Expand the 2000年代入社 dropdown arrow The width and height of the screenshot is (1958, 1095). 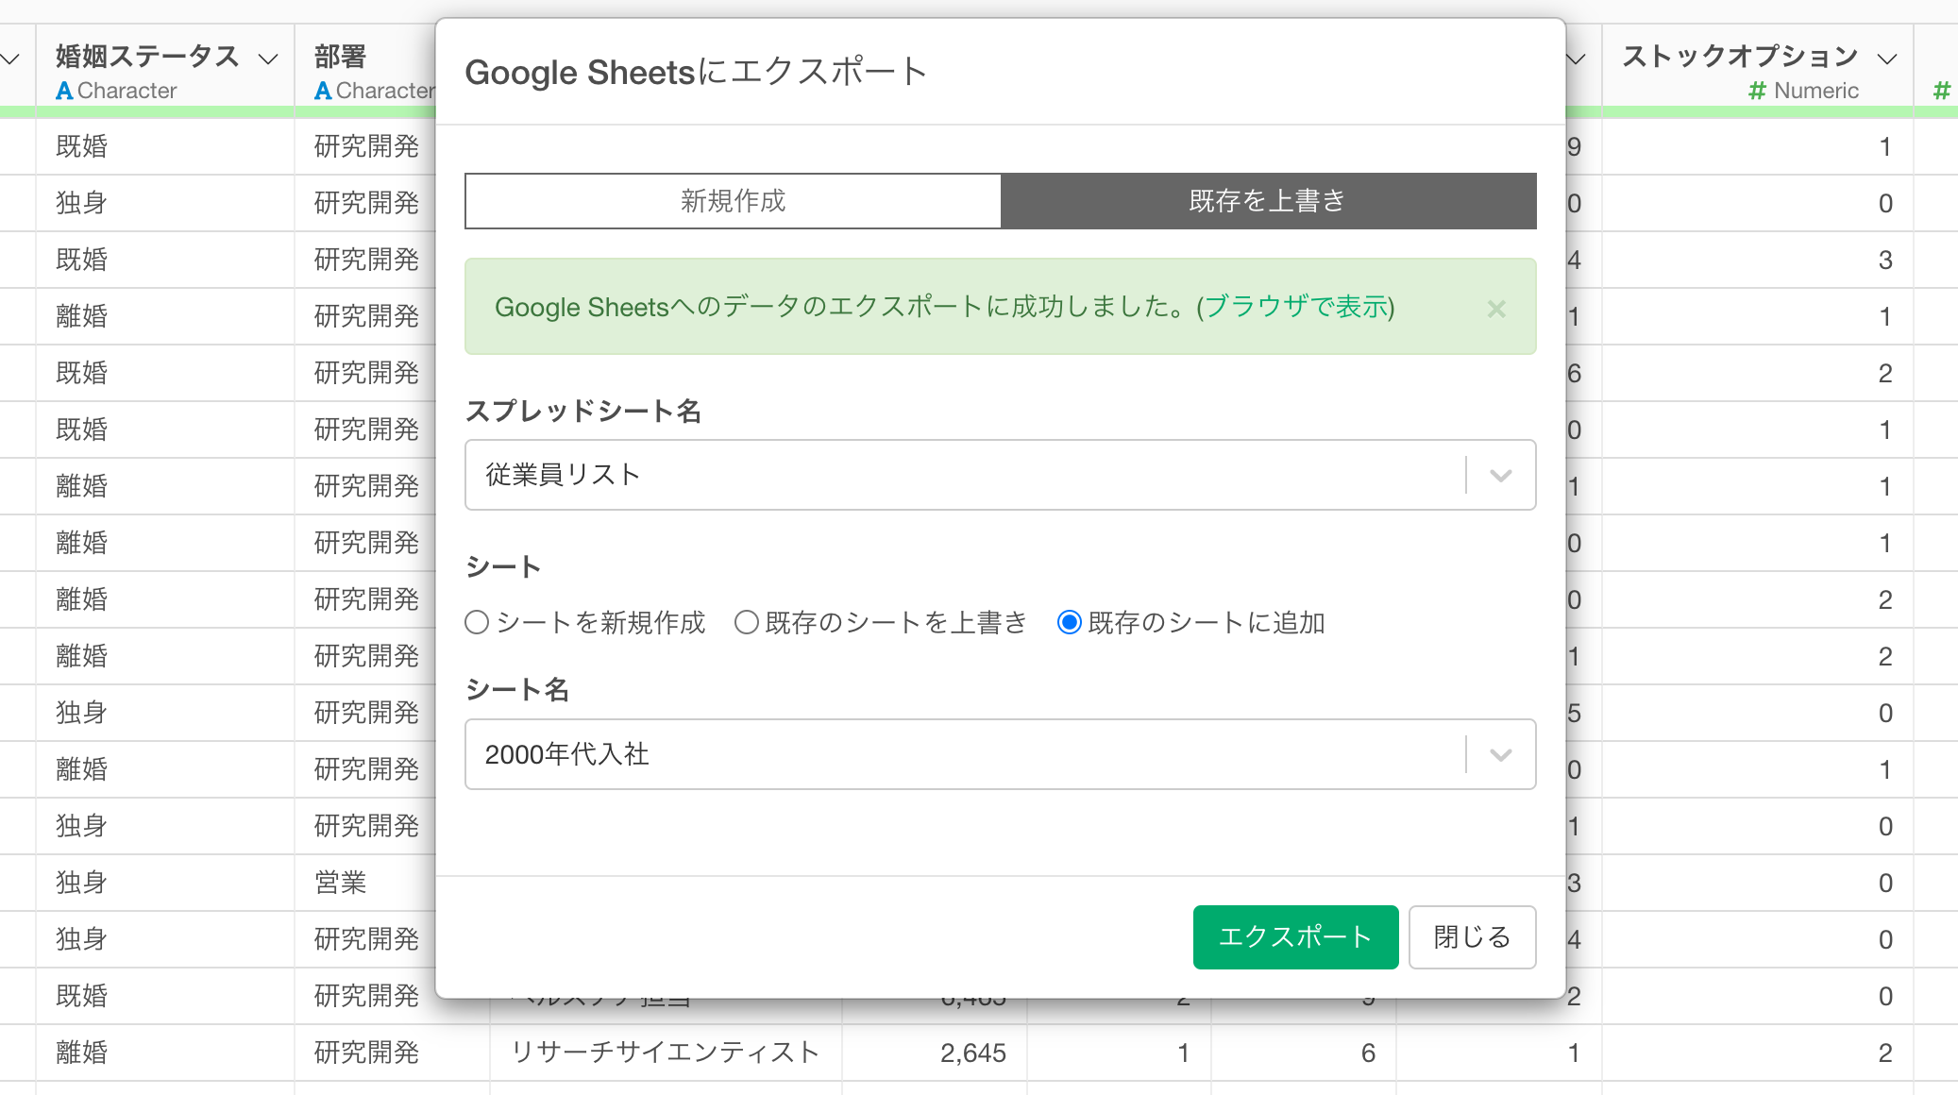coord(1501,754)
